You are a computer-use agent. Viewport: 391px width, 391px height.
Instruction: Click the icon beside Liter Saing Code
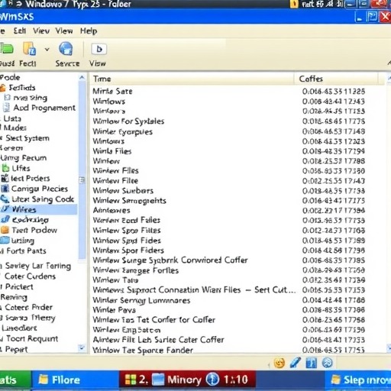(x=5, y=199)
